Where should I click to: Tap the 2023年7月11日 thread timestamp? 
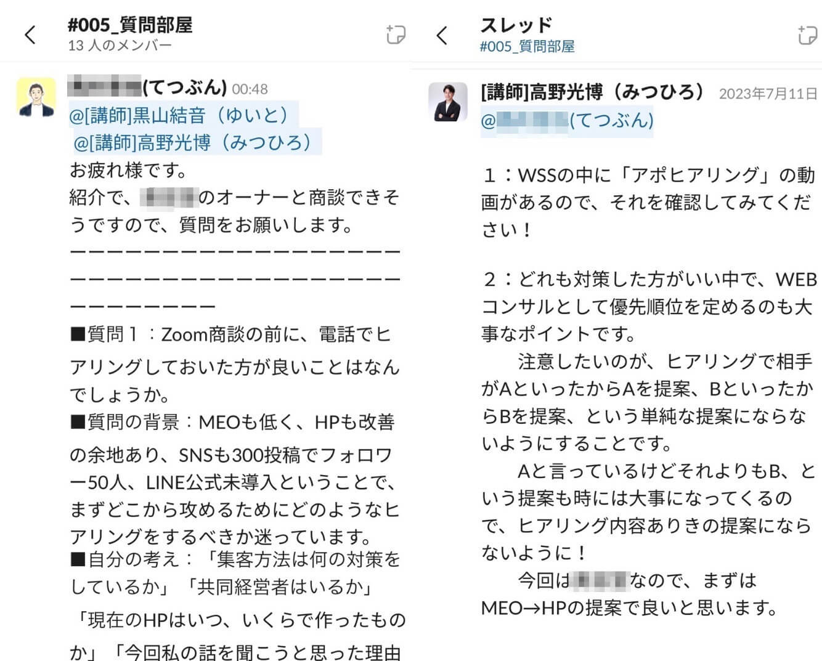coord(768,94)
